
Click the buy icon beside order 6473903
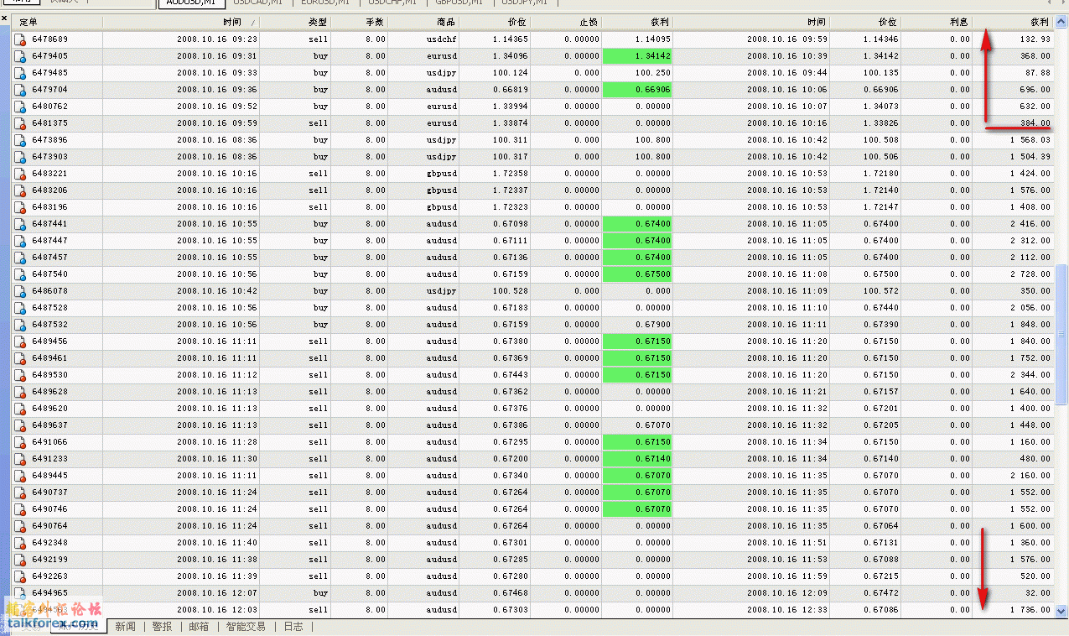point(20,157)
